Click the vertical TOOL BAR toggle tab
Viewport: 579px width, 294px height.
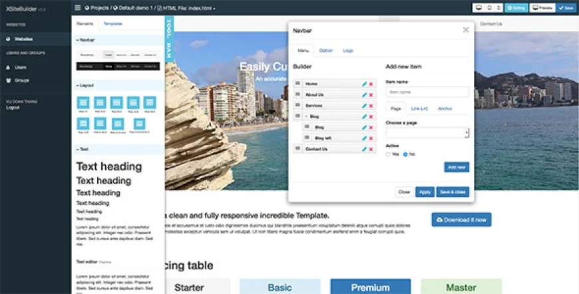click(x=169, y=39)
